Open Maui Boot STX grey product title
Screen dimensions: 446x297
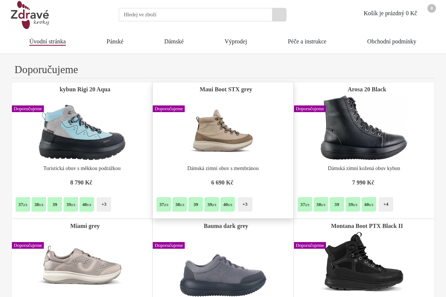tap(226, 89)
